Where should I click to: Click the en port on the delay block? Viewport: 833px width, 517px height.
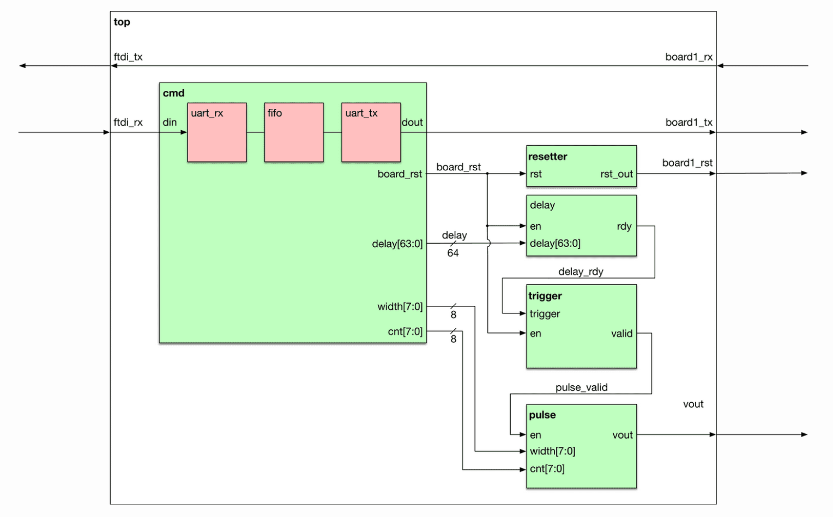click(536, 226)
